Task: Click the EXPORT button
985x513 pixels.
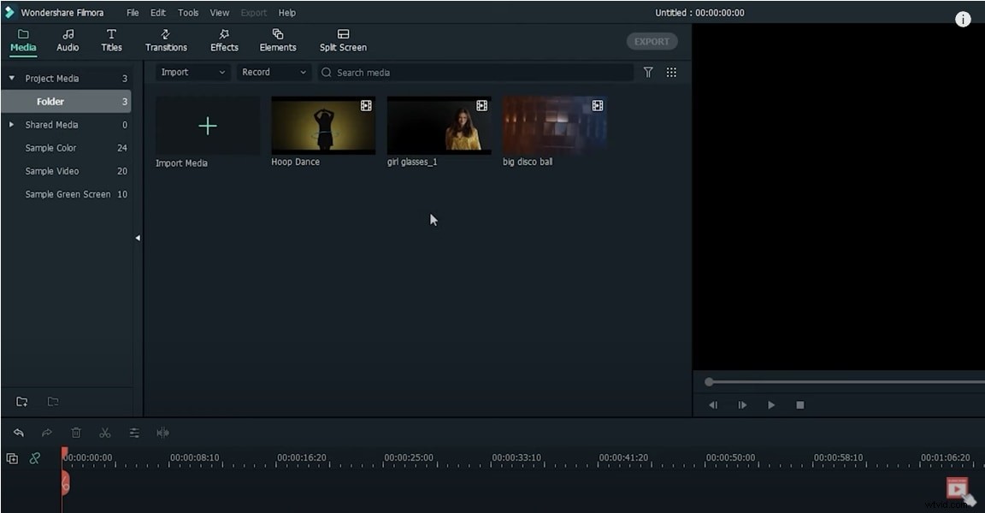Action: tap(652, 41)
